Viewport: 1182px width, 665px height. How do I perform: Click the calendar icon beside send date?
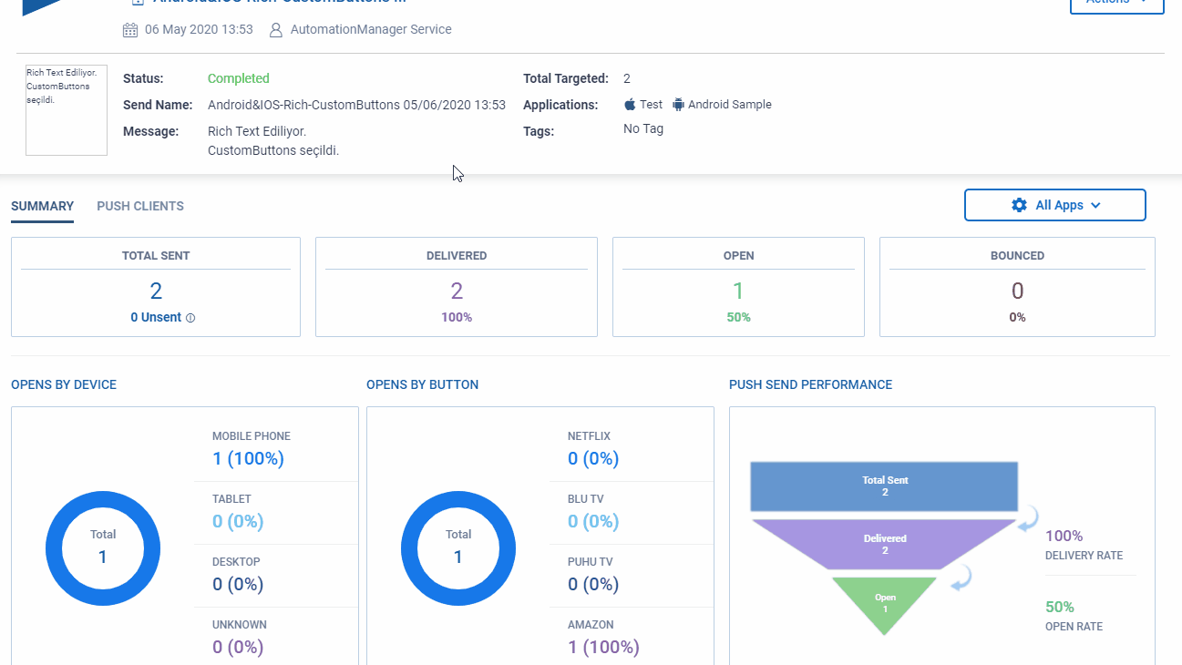click(130, 30)
